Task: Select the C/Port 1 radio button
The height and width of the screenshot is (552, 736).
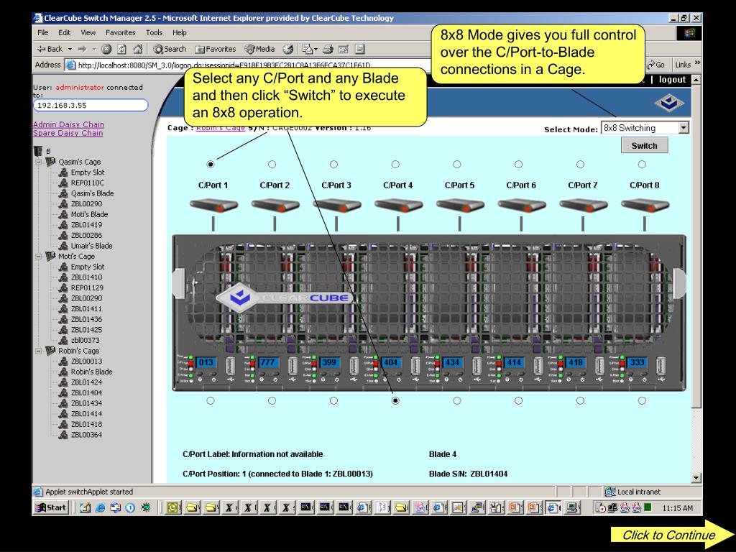Action: (211, 165)
